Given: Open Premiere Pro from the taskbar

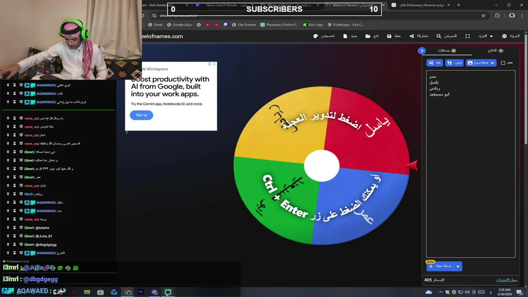Looking at the screenshot, I should point(141,292).
